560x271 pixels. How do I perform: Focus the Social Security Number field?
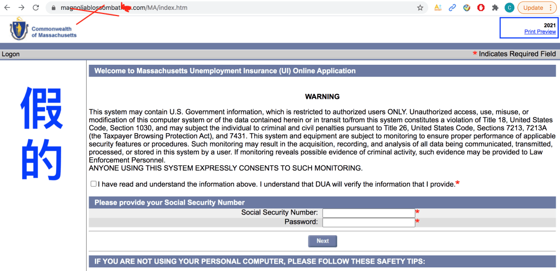[x=369, y=213]
